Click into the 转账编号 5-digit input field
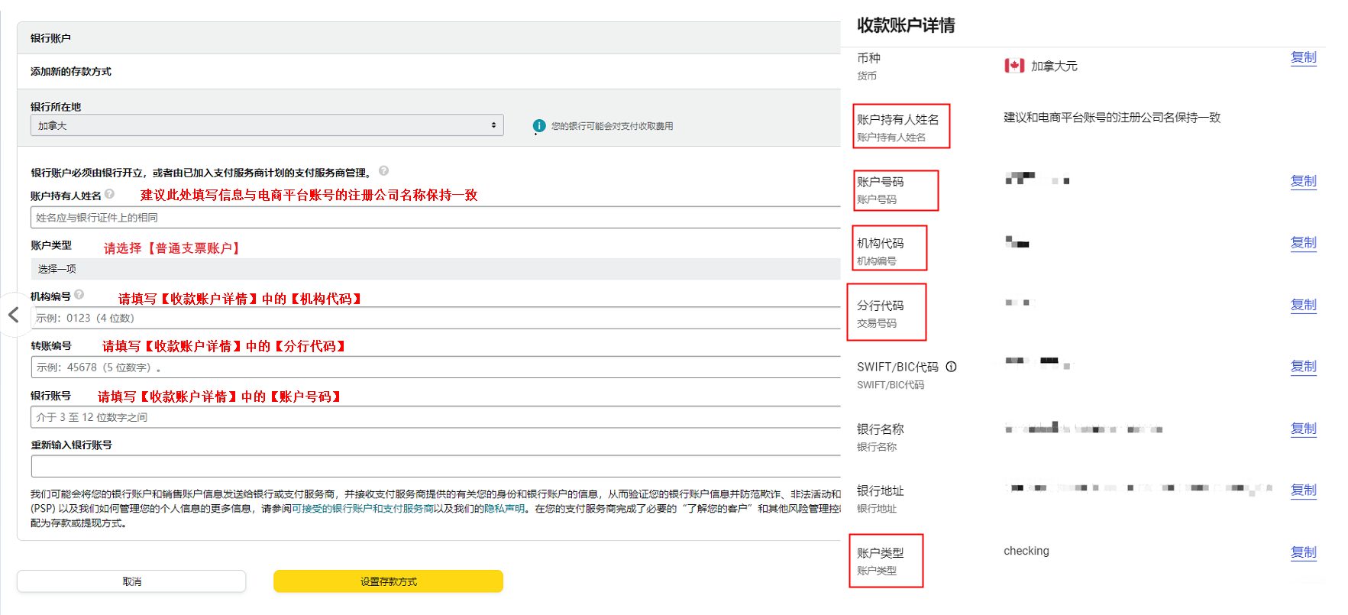The height and width of the screenshot is (615, 1348). click(x=435, y=367)
